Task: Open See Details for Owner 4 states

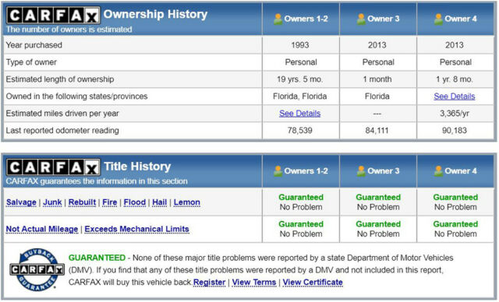Action: click(454, 97)
